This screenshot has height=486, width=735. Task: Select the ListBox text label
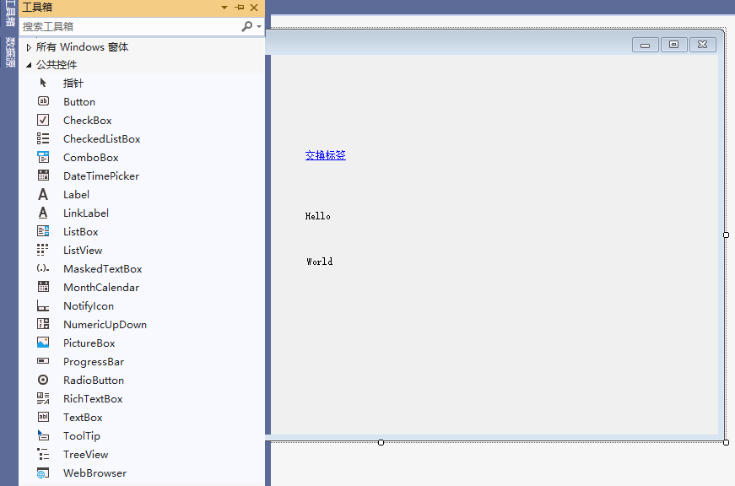pyautogui.click(x=81, y=232)
